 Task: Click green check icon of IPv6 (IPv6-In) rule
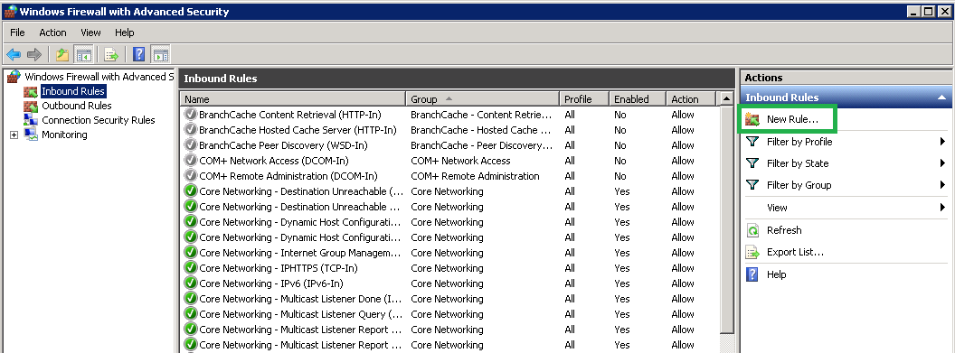click(x=191, y=283)
